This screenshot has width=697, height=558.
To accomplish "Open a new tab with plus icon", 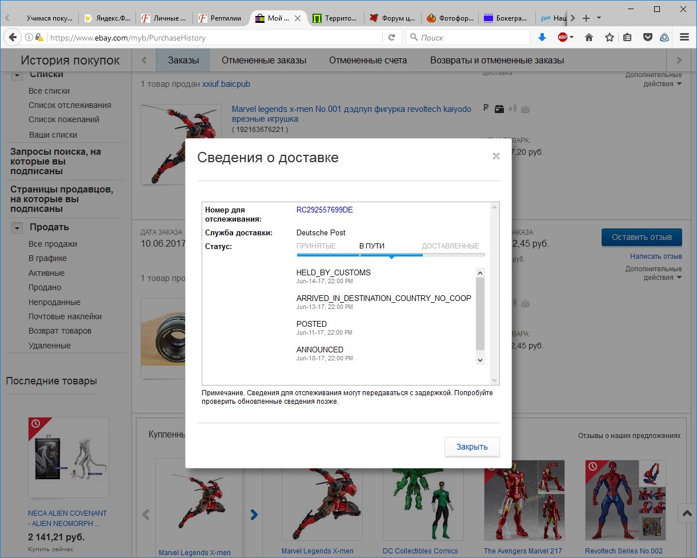I will (x=586, y=18).
